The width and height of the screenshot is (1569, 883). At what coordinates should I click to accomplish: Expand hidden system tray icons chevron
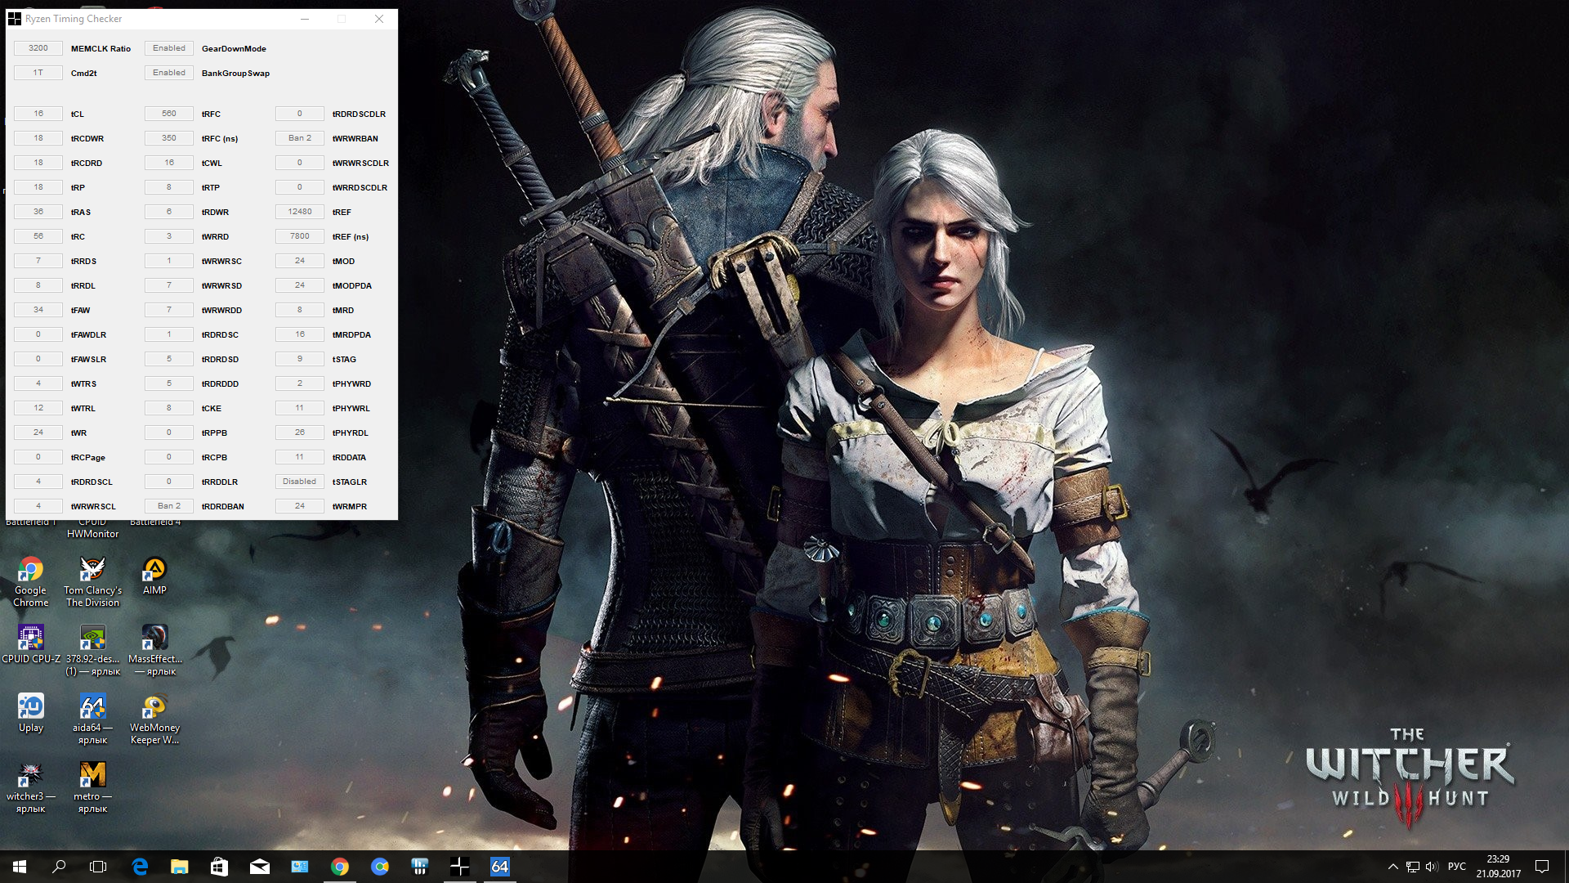(1392, 867)
